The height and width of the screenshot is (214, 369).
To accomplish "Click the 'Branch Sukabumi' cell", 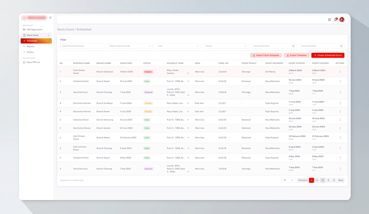I will 105,72.
